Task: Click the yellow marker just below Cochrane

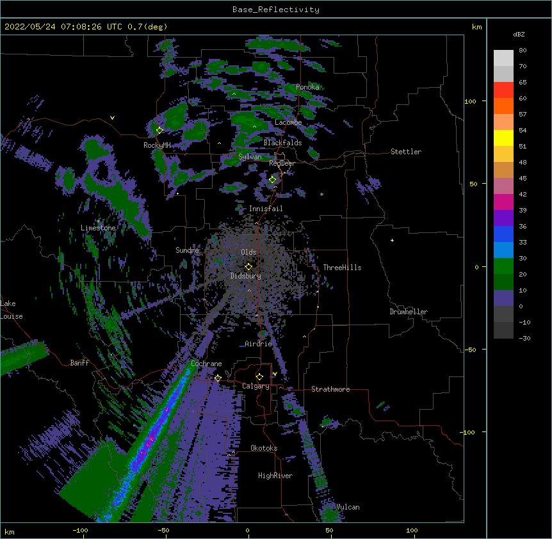Action: [x=218, y=378]
